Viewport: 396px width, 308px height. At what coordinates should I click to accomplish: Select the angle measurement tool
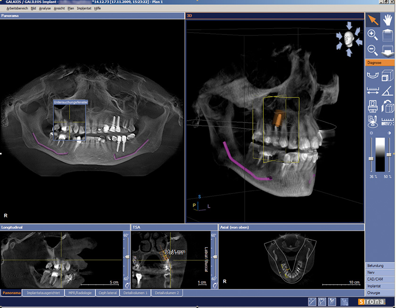(x=388, y=91)
